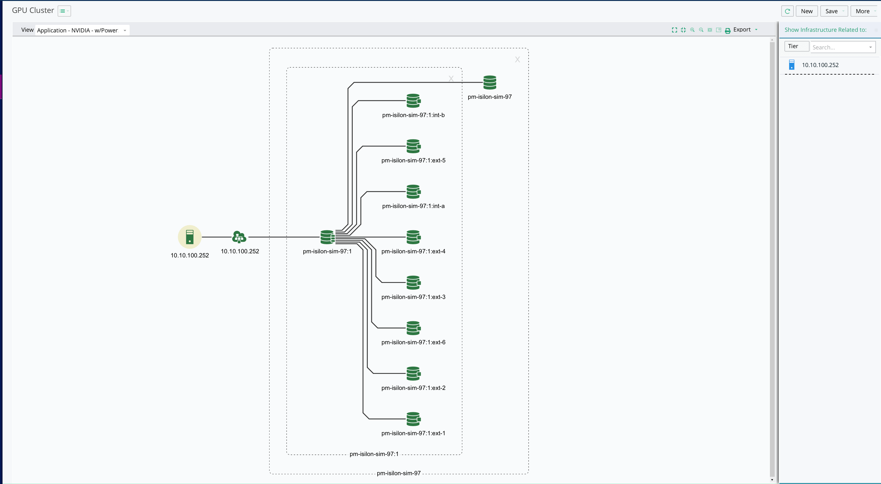
Task: Open the View selector Application - NVIDIA dropdown
Action: coord(82,30)
